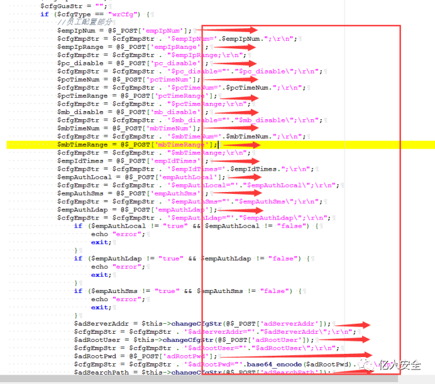Click the line assigning $empAuthLdap from $_POST

tap(137, 210)
